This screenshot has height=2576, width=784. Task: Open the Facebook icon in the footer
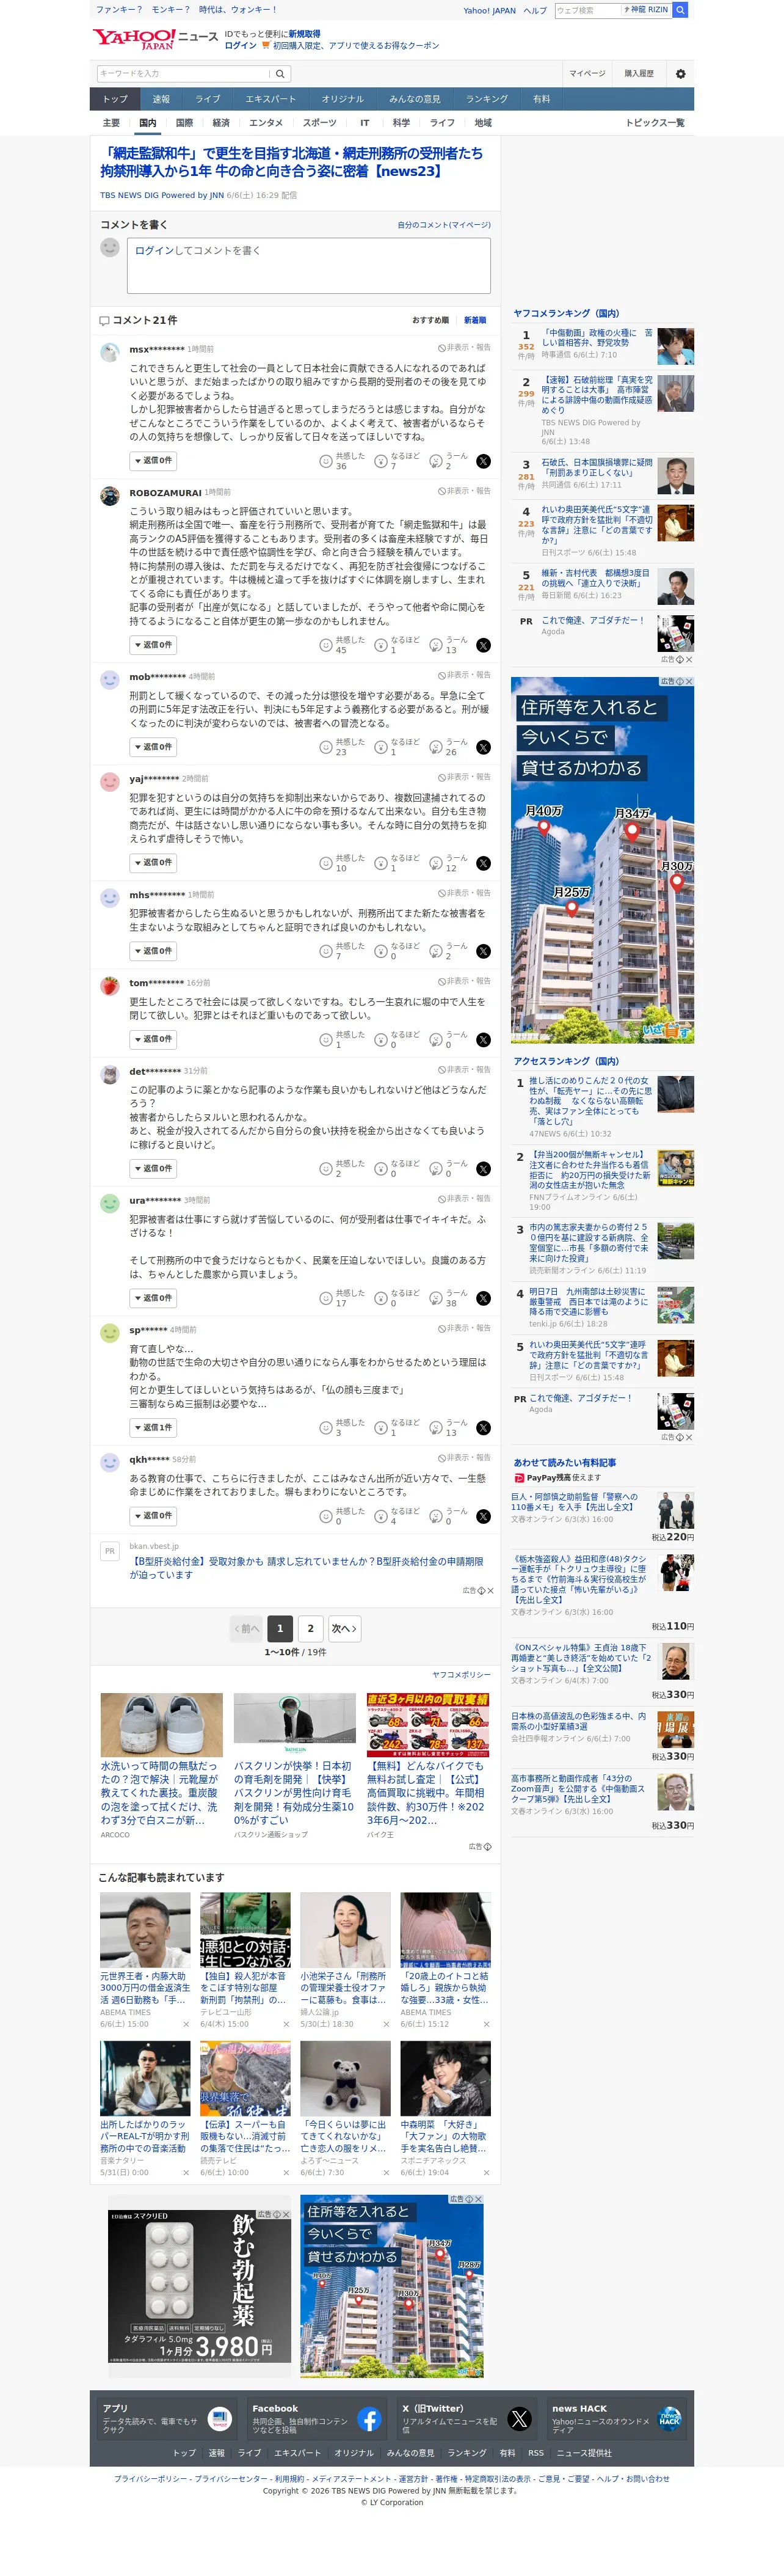coord(369,2418)
